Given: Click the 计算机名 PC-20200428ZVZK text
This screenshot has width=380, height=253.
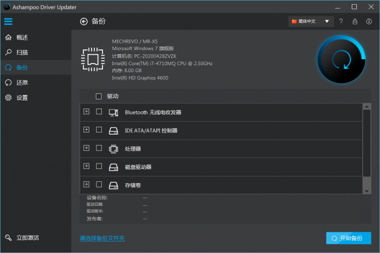Looking at the screenshot, I should point(144,56).
